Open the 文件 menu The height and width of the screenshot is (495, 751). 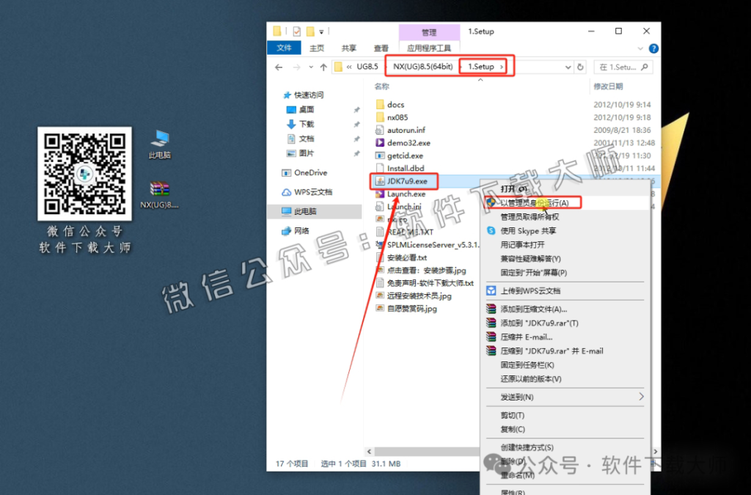[x=285, y=48]
